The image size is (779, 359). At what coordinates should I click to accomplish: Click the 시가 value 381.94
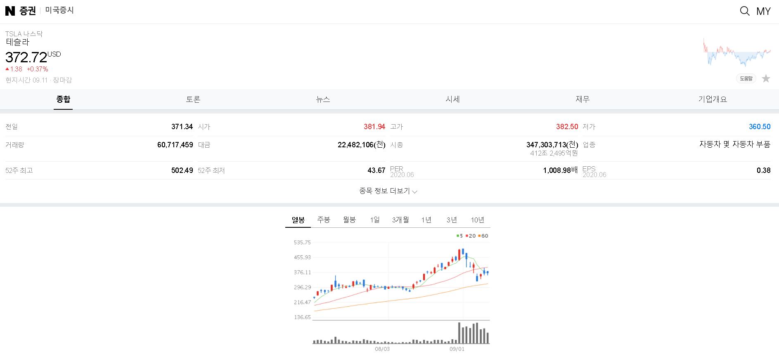point(374,127)
